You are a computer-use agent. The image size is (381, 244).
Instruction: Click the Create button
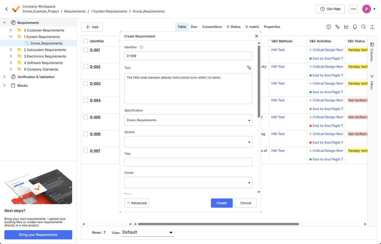pos(222,203)
